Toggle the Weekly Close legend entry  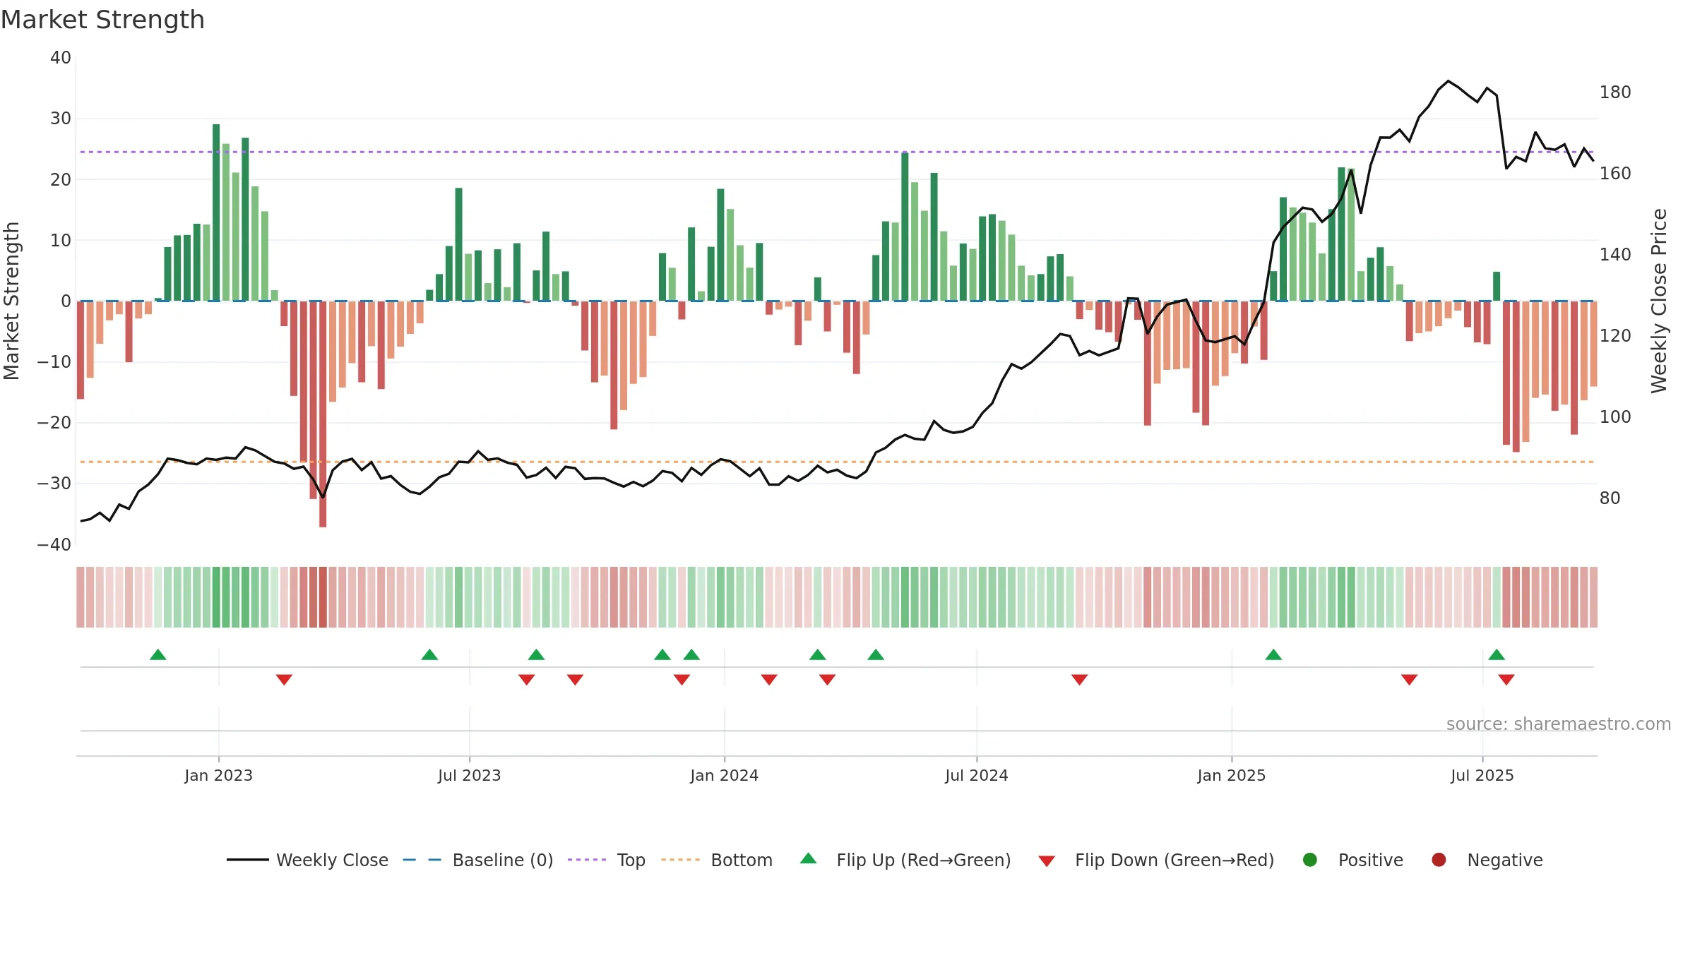(x=307, y=860)
